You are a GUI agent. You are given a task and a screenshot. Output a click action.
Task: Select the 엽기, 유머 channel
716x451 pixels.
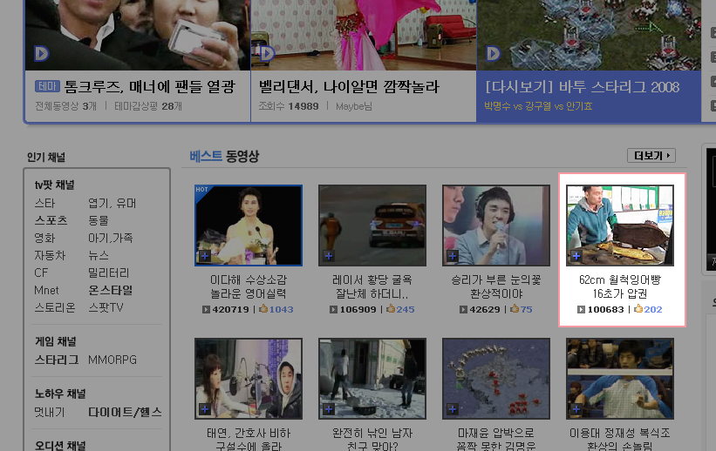pos(112,204)
